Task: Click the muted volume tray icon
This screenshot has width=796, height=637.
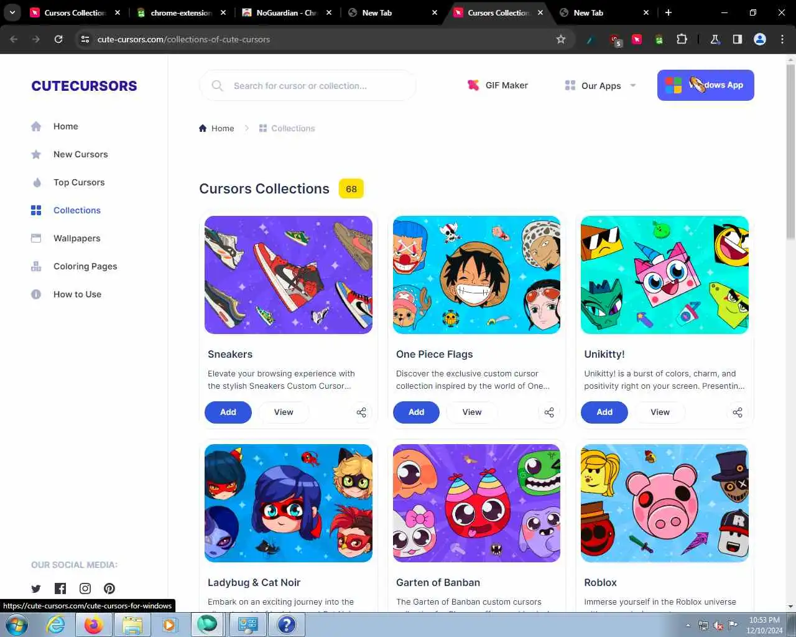Action: click(x=718, y=625)
